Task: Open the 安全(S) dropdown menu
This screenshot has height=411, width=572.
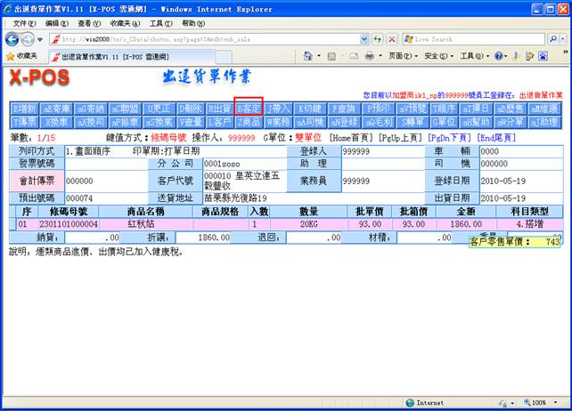Action: point(438,55)
